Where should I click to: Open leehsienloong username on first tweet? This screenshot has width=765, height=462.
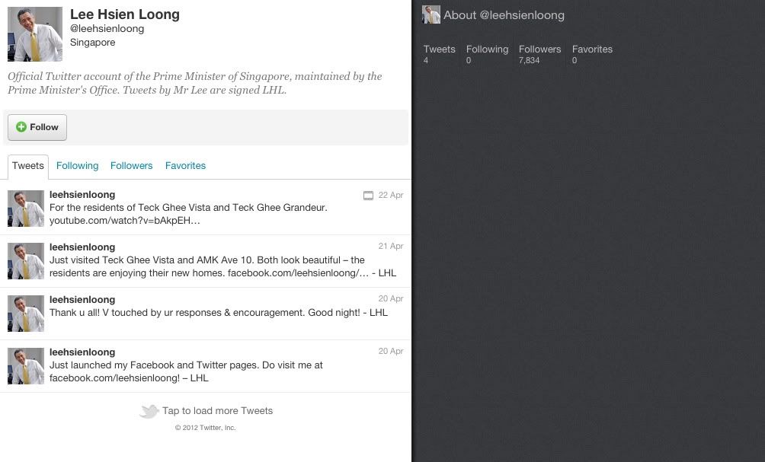pyautogui.click(x=82, y=194)
